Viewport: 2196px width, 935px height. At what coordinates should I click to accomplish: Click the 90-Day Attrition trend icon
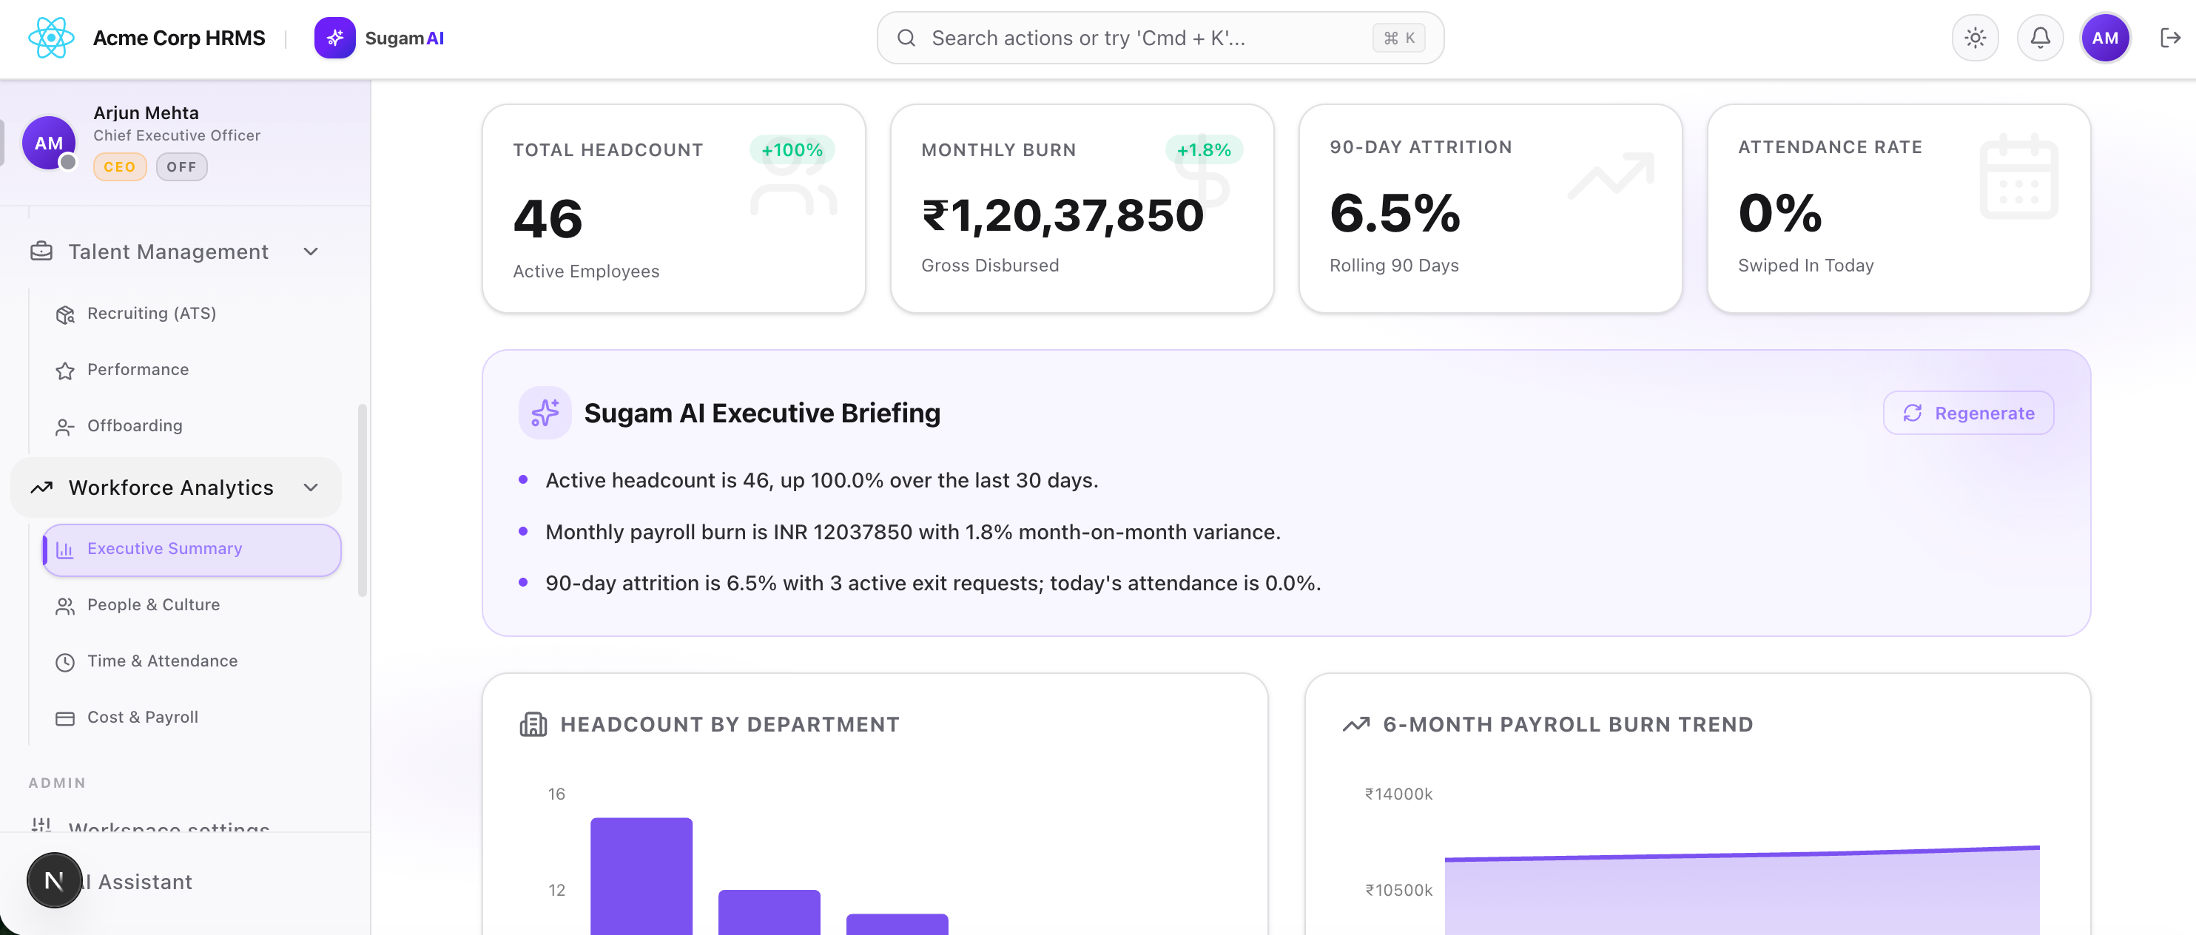coord(1611,175)
